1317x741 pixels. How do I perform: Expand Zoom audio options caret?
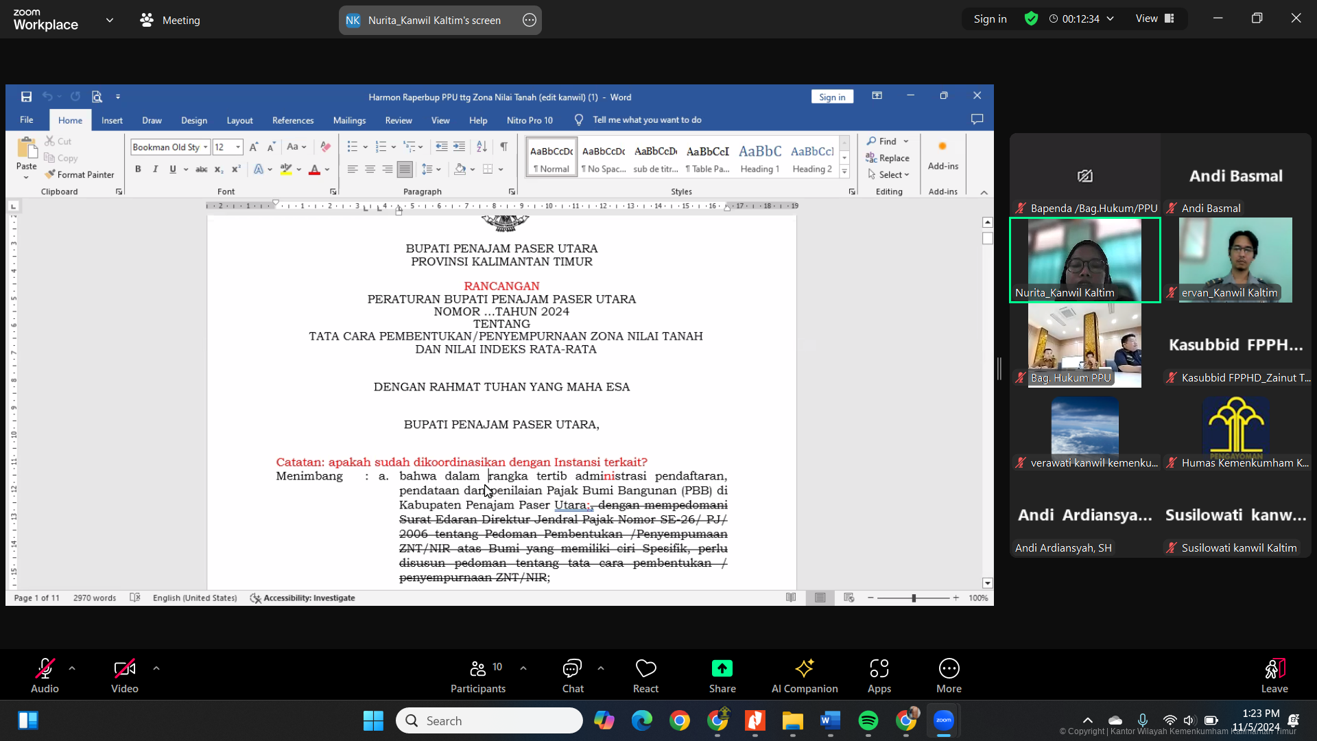pos(72,668)
